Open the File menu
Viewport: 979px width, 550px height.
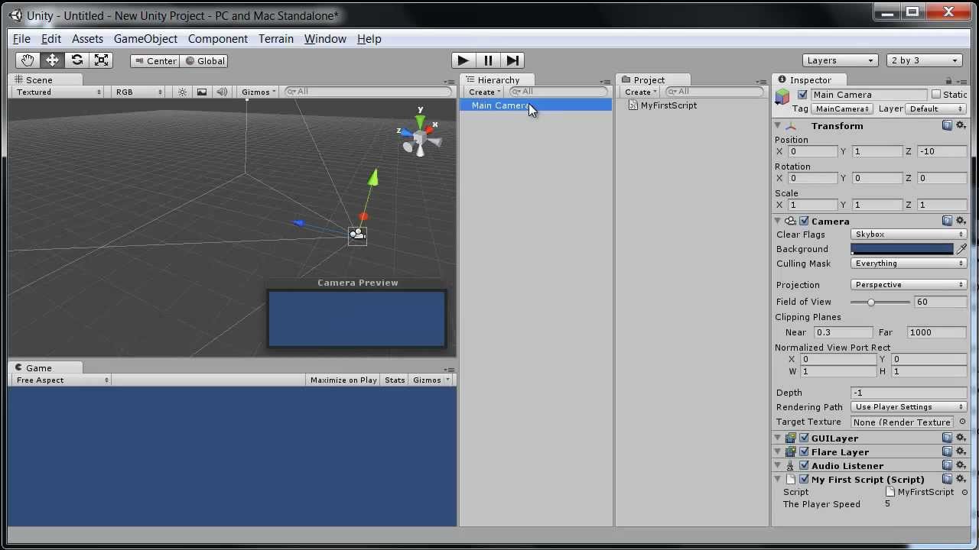pos(21,39)
